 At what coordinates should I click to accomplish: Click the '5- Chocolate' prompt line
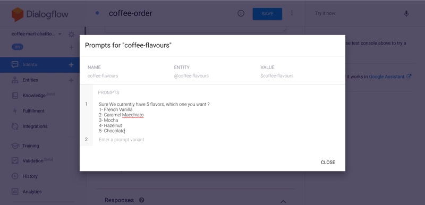point(112,131)
